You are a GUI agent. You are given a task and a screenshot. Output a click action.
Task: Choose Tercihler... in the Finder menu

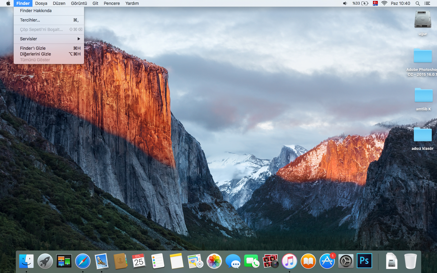pos(30,20)
